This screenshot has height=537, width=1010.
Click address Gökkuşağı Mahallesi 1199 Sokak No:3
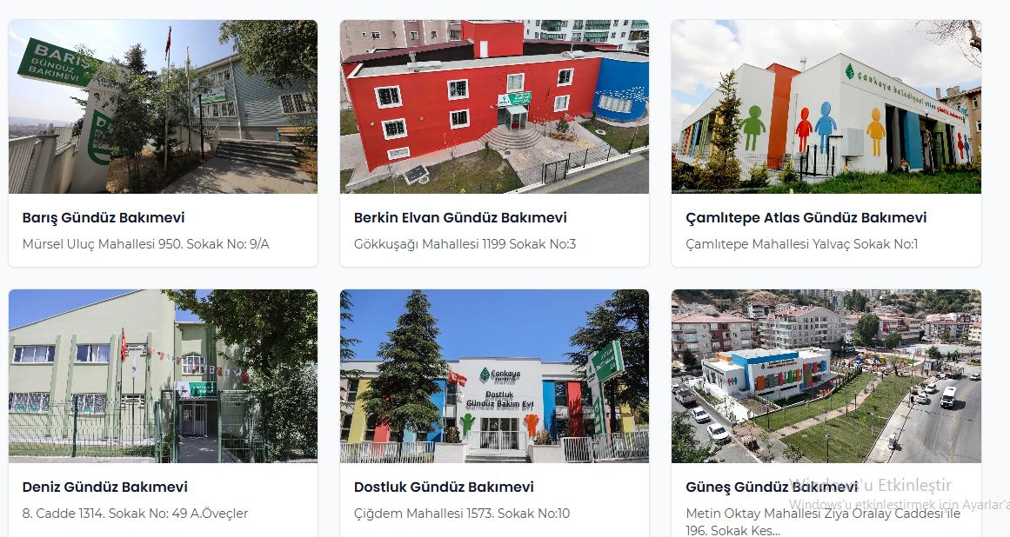[x=465, y=244]
